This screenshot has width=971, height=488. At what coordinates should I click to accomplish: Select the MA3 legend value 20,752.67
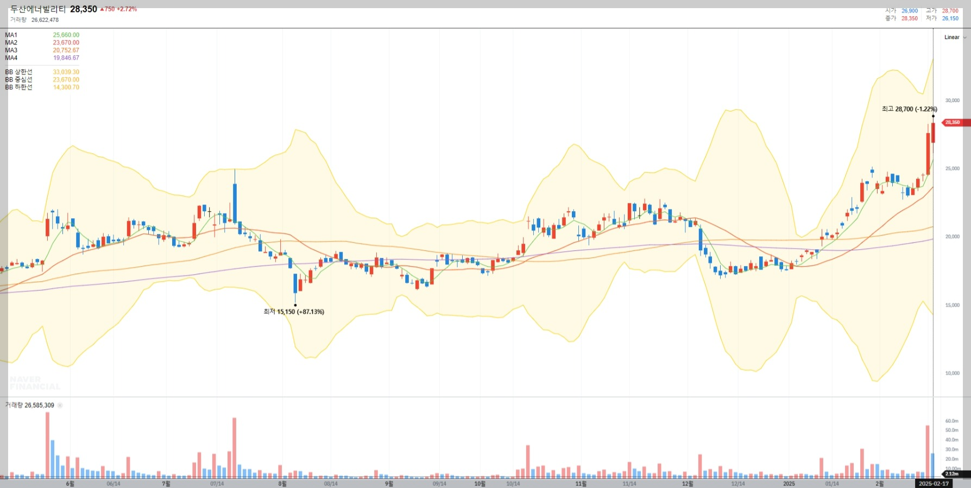[x=66, y=50]
